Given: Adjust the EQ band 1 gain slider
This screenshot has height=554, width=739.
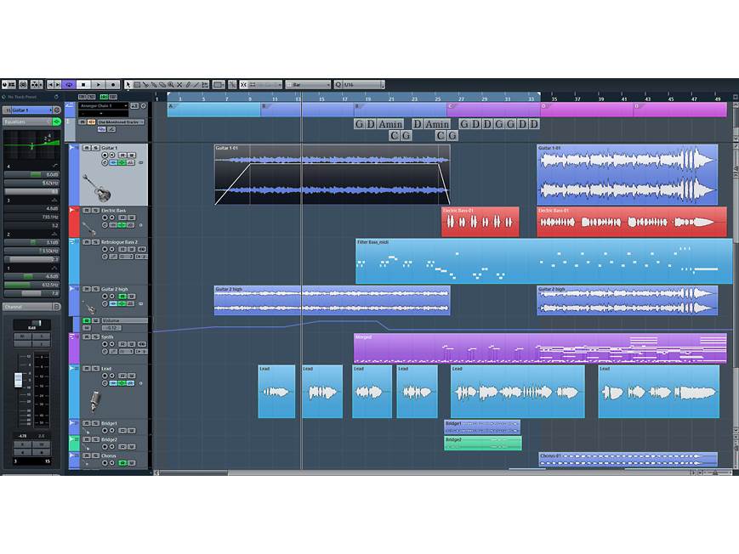Looking at the screenshot, I should pyautogui.click(x=30, y=278).
